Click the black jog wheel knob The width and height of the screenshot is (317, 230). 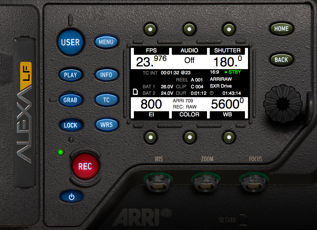(x=282, y=104)
